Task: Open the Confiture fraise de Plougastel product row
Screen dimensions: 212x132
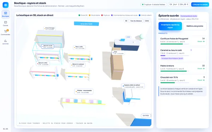Action: point(182,41)
